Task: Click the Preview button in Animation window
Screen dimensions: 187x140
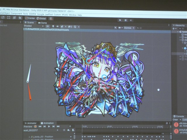Action: (28, 127)
